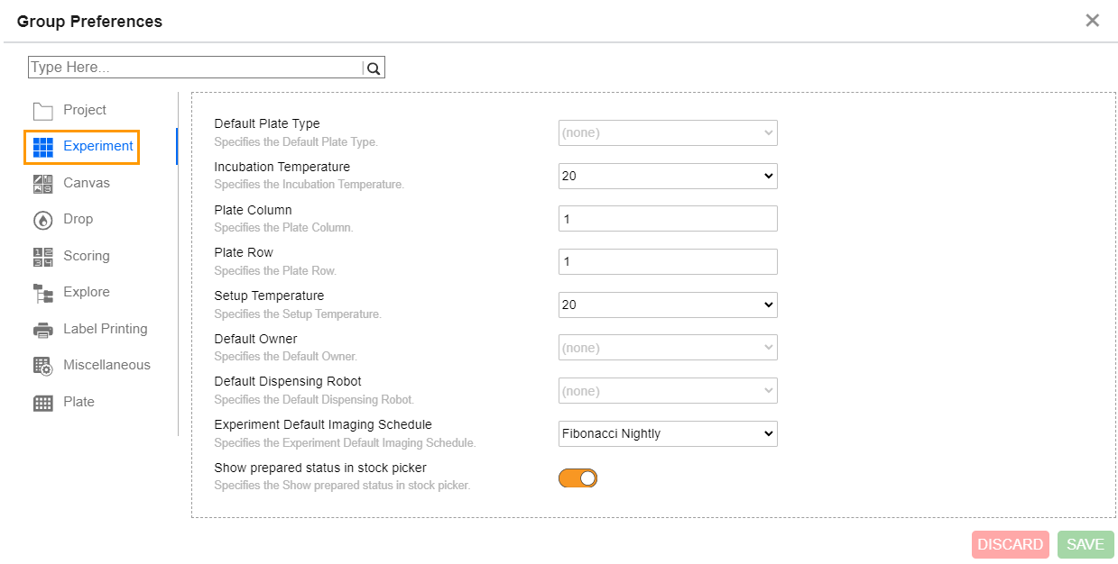Select the Experiment tab label
The height and width of the screenshot is (564, 1118).
click(98, 146)
